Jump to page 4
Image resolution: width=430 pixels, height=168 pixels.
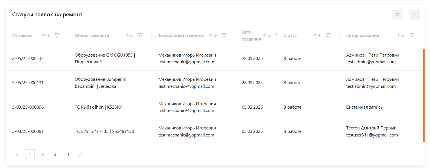click(x=68, y=154)
